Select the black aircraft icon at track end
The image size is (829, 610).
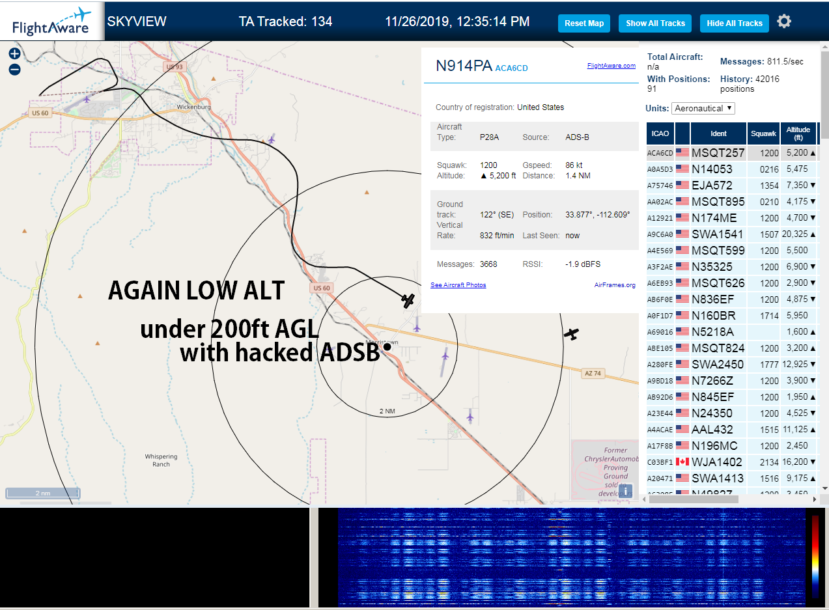click(x=408, y=300)
